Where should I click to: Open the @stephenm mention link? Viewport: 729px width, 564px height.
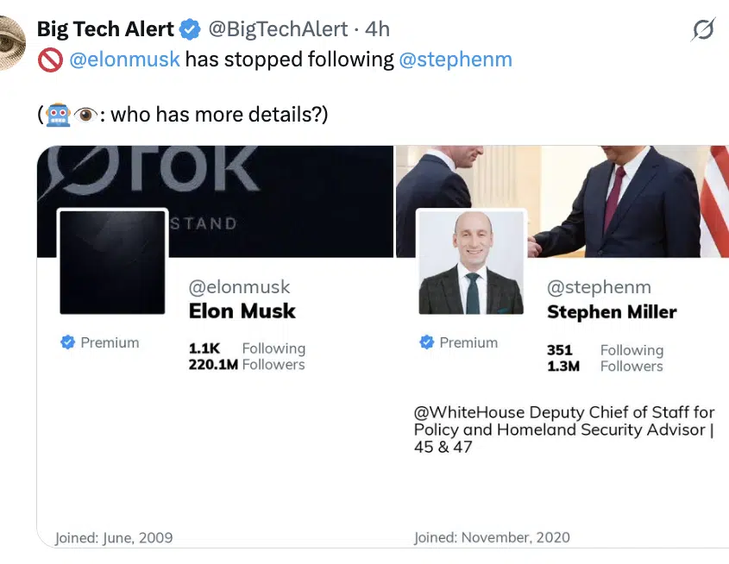(455, 60)
